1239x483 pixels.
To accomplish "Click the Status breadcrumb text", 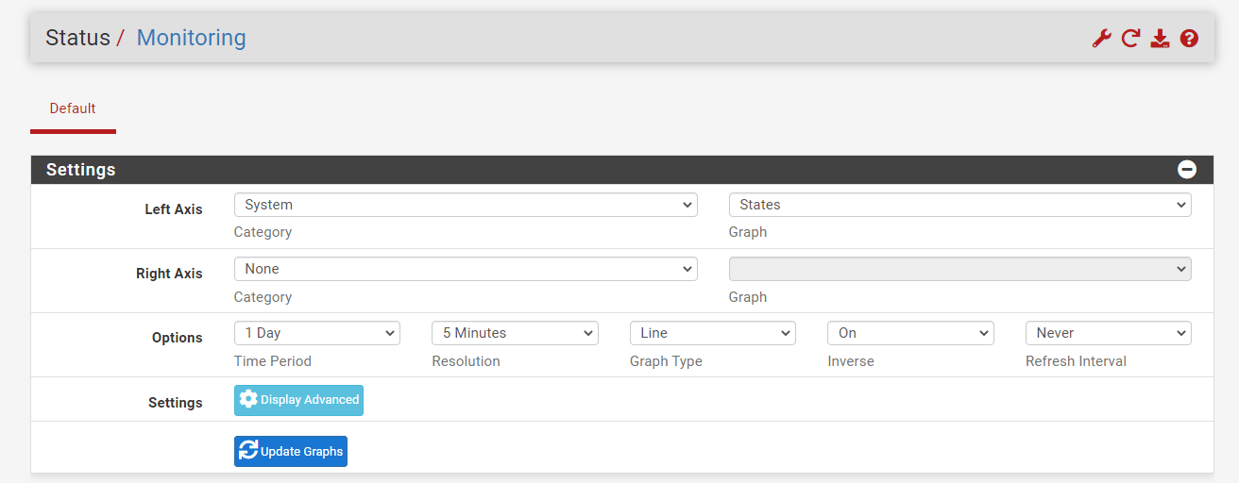I will [x=77, y=38].
